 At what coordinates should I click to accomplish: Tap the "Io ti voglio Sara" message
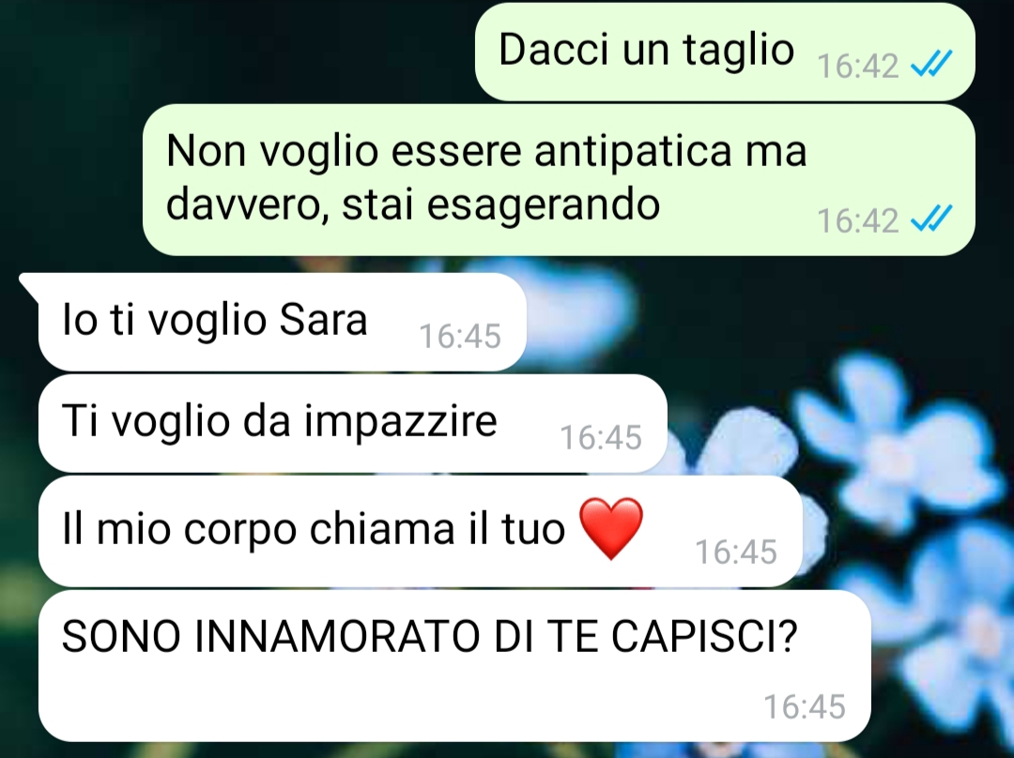(x=282, y=322)
